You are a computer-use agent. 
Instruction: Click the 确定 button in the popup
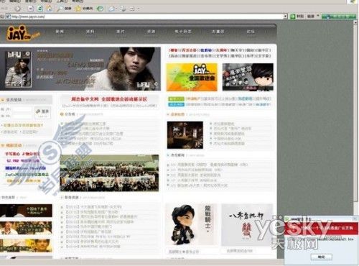point(321,257)
